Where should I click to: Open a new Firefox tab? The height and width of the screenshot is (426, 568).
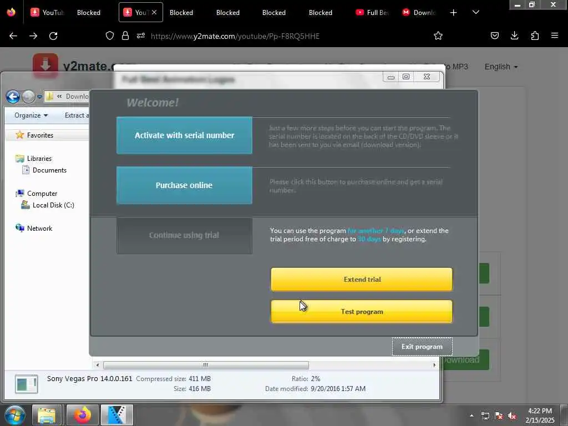pyautogui.click(x=453, y=13)
